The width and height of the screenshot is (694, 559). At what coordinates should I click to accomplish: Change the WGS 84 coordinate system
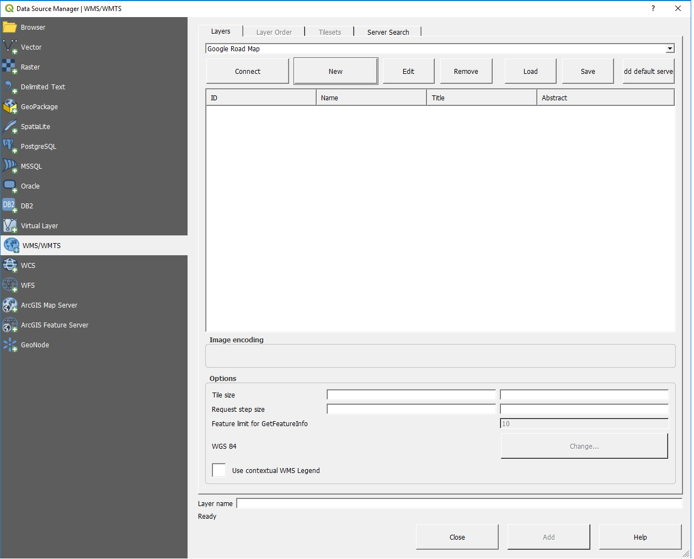[x=584, y=446]
